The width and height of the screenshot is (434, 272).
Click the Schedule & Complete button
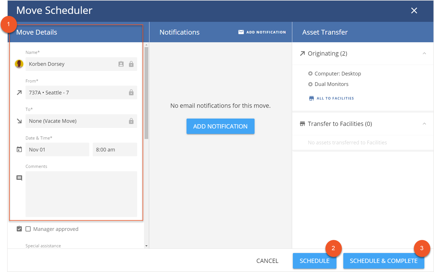(x=383, y=261)
